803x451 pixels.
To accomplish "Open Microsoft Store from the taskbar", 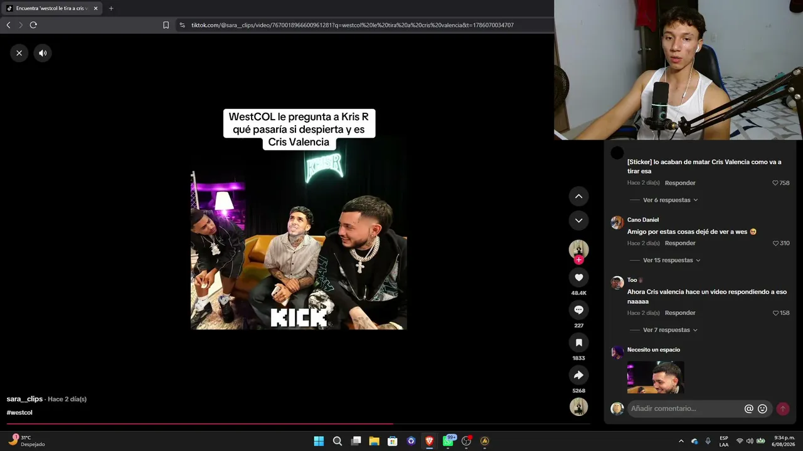I will (x=393, y=441).
